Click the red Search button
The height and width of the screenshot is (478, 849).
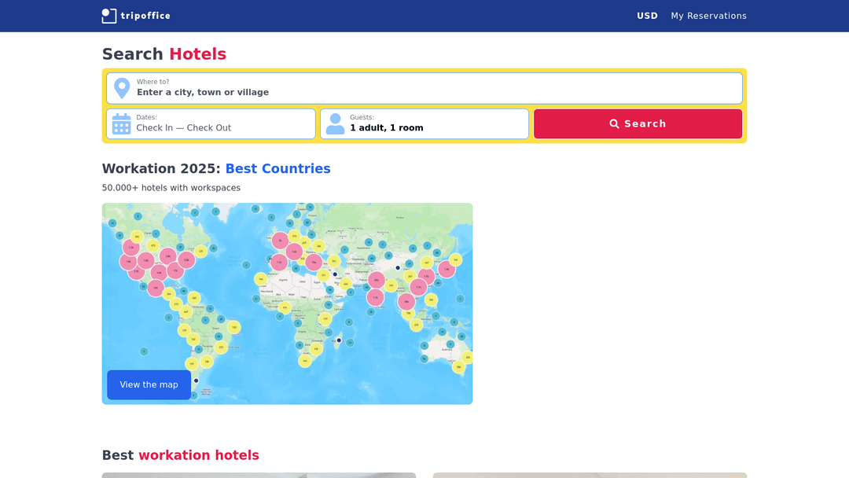pyautogui.click(x=638, y=124)
